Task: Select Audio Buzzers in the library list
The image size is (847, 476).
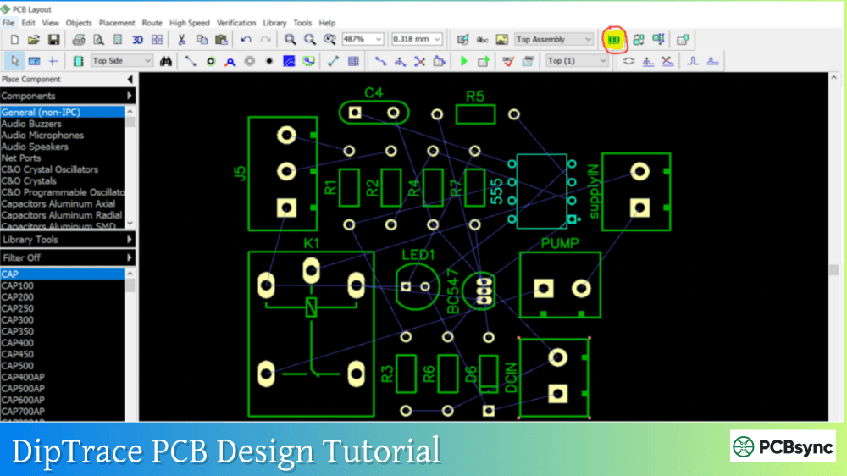Action: pos(31,124)
